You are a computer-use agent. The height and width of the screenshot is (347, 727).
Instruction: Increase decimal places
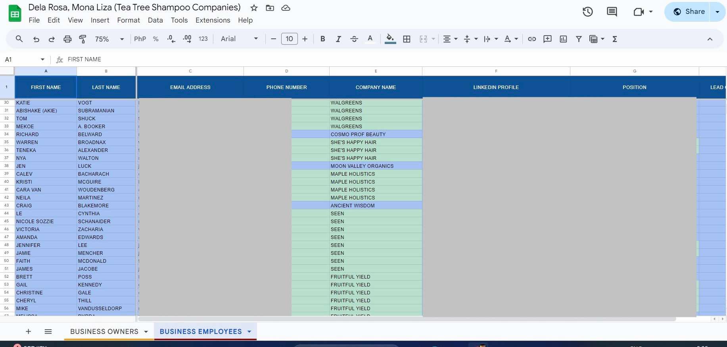pos(187,39)
